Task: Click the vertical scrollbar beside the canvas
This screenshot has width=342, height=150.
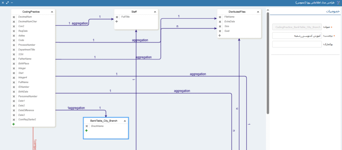Action: pos(268,63)
